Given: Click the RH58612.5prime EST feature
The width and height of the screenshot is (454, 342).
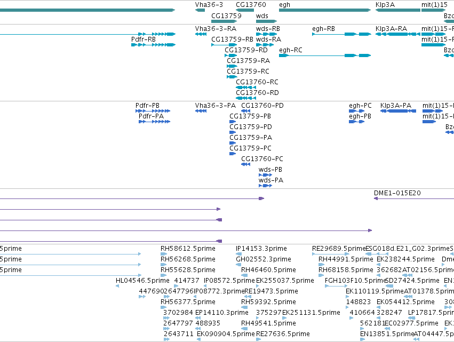Looking at the screenshot, I should pyautogui.click(x=164, y=254).
